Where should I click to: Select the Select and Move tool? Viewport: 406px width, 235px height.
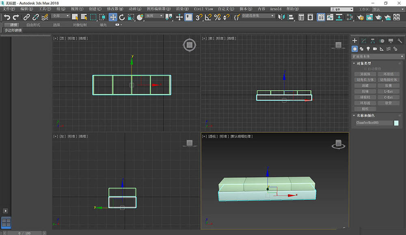[x=112, y=17]
